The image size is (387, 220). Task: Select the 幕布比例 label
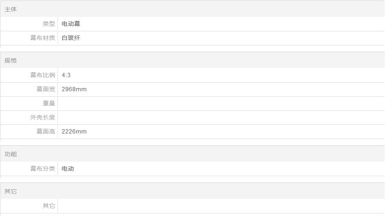click(42, 75)
